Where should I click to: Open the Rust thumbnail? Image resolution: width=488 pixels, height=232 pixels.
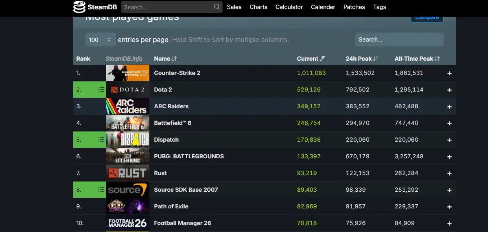(128, 173)
